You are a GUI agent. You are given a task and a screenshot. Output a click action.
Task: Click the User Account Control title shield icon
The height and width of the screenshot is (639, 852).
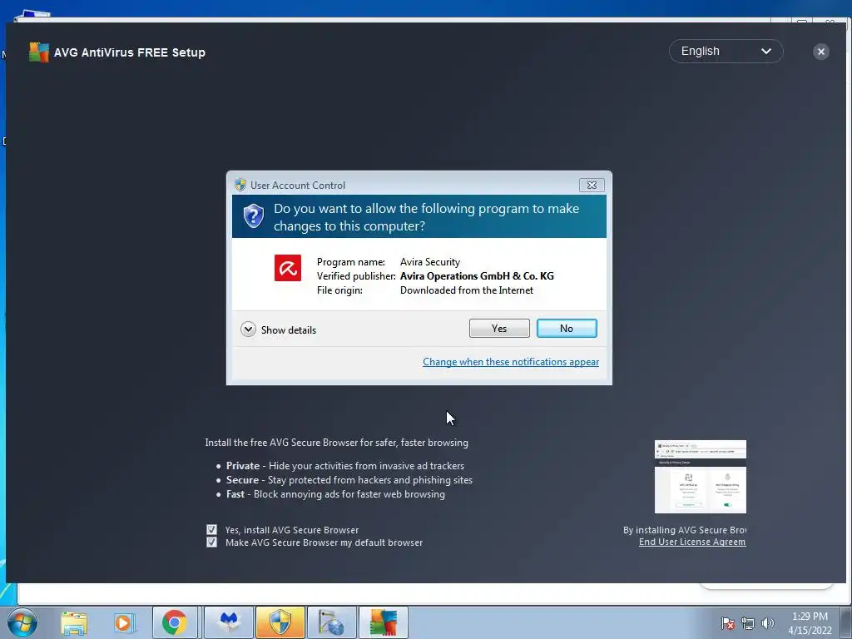pyautogui.click(x=240, y=185)
